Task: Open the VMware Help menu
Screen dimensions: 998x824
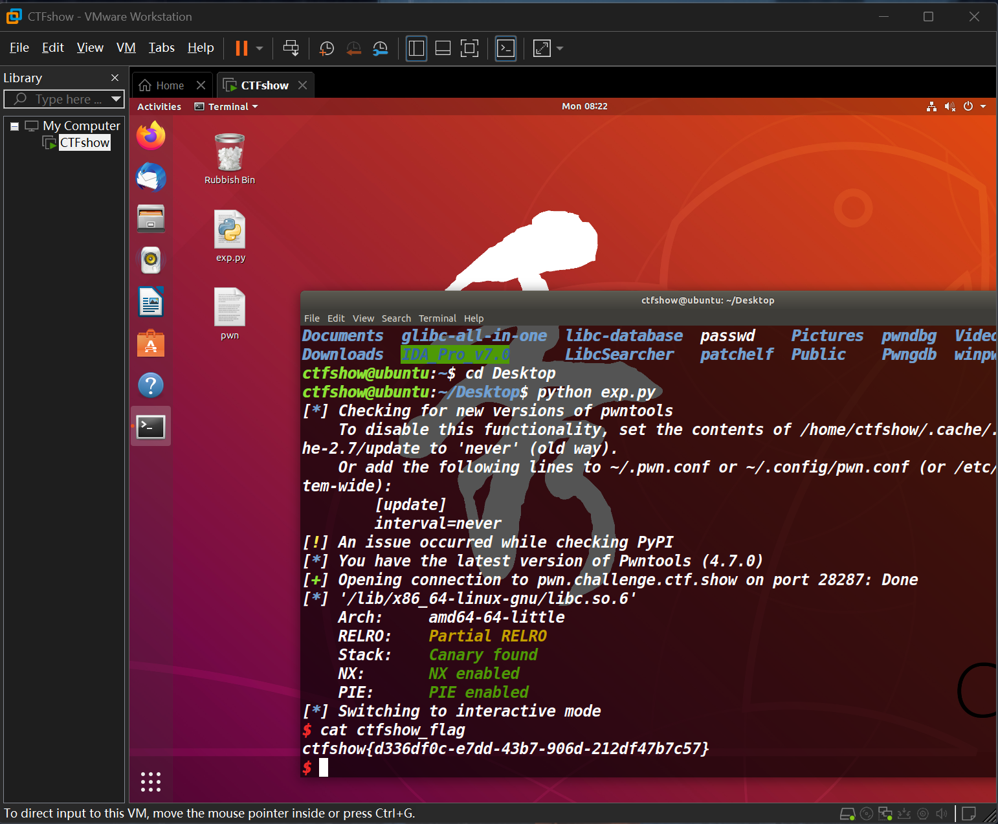Action: click(201, 48)
